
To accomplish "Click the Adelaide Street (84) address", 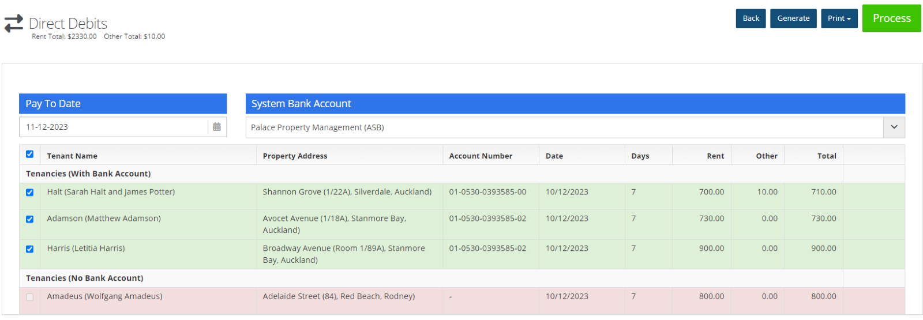I will (x=339, y=296).
